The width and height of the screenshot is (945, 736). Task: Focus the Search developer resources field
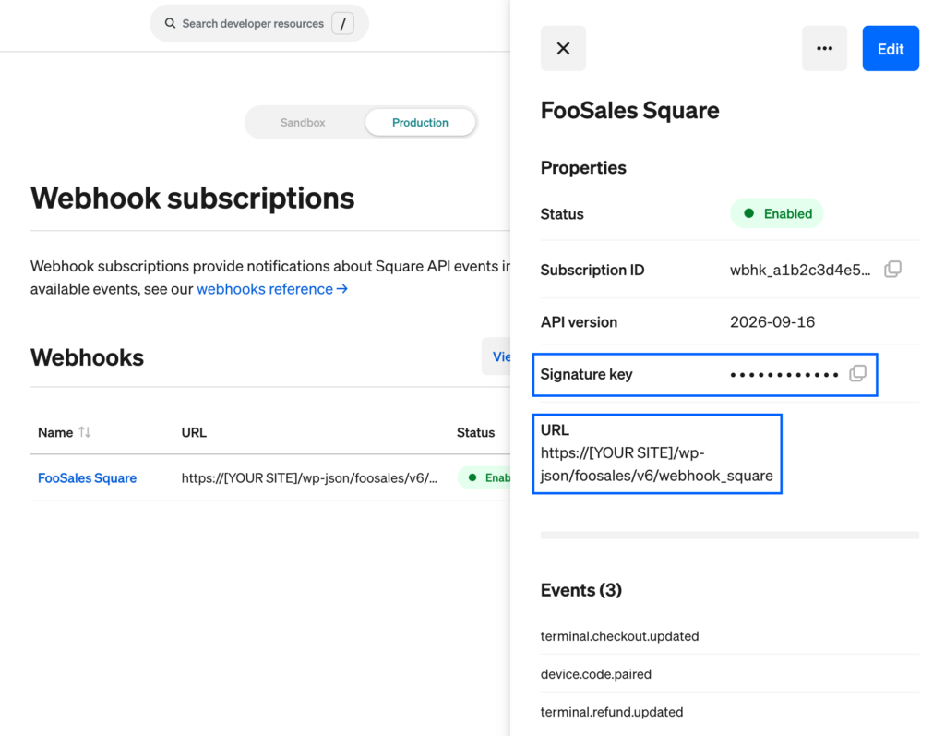(259, 23)
